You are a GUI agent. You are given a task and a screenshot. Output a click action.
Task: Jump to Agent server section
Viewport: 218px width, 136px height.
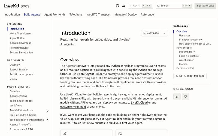point(186,60)
